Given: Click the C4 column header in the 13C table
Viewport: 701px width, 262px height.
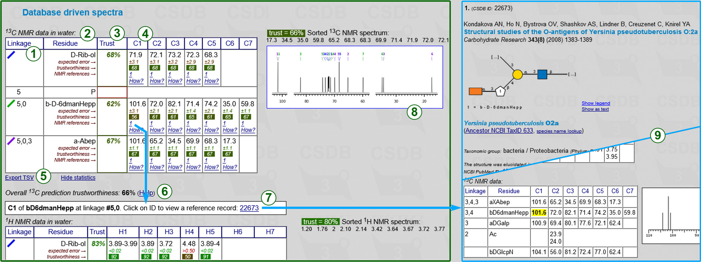Looking at the screenshot, I should click(193, 44).
